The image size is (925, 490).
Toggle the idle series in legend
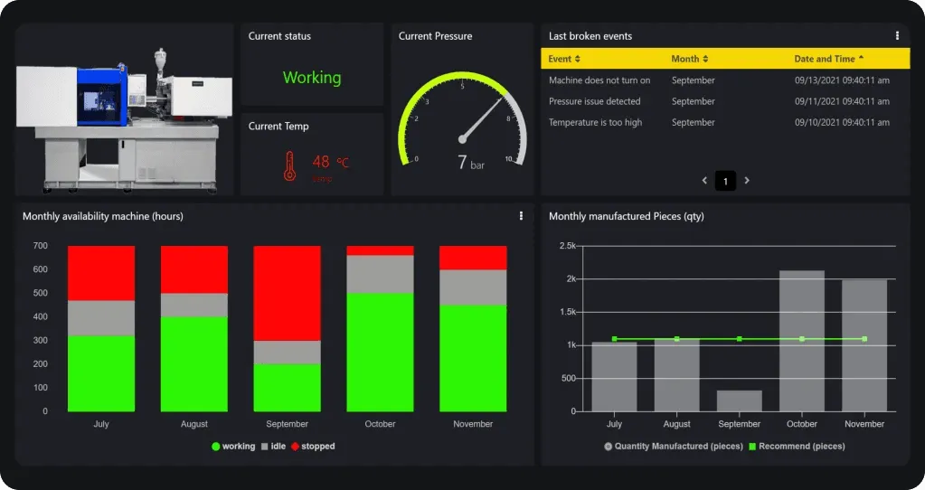point(274,447)
